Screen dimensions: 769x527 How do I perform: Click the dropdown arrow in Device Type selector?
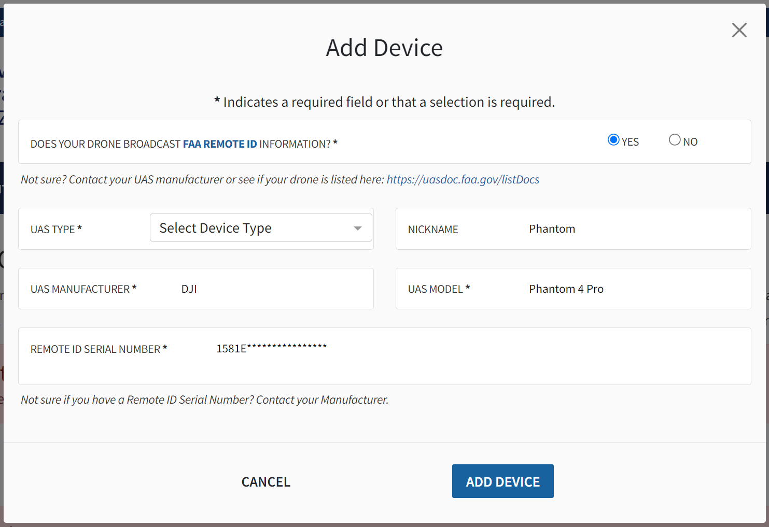click(x=358, y=228)
